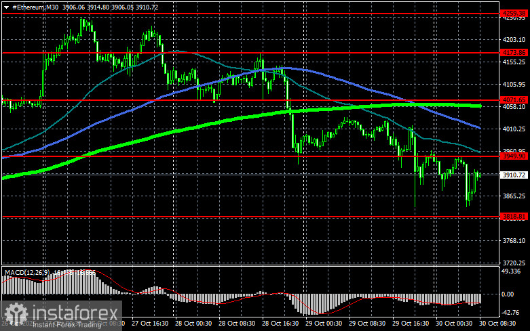Select the 28 Oct 08:30 time label

coord(237,324)
